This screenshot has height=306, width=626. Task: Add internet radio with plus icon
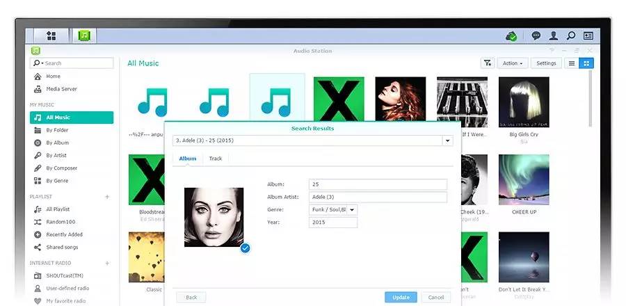point(107,264)
